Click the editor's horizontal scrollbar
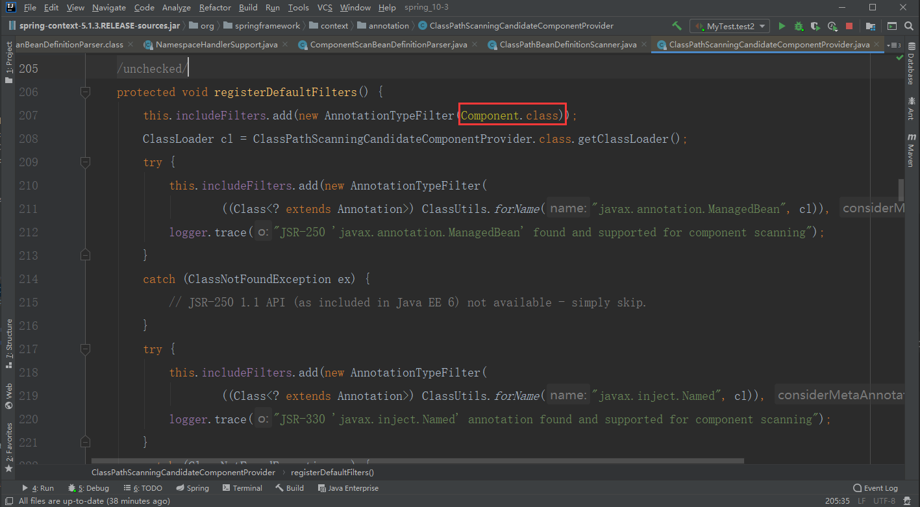The image size is (920, 507). click(417, 461)
